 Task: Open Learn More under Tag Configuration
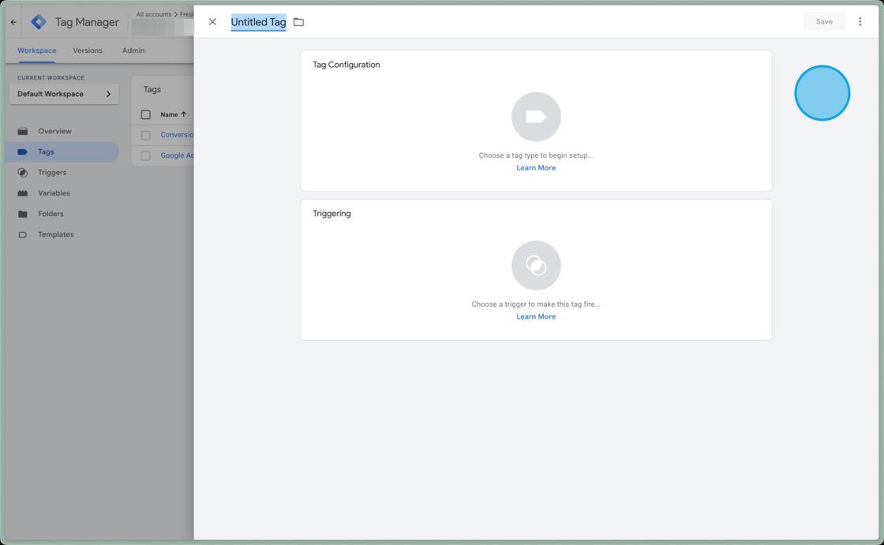[536, 167]
